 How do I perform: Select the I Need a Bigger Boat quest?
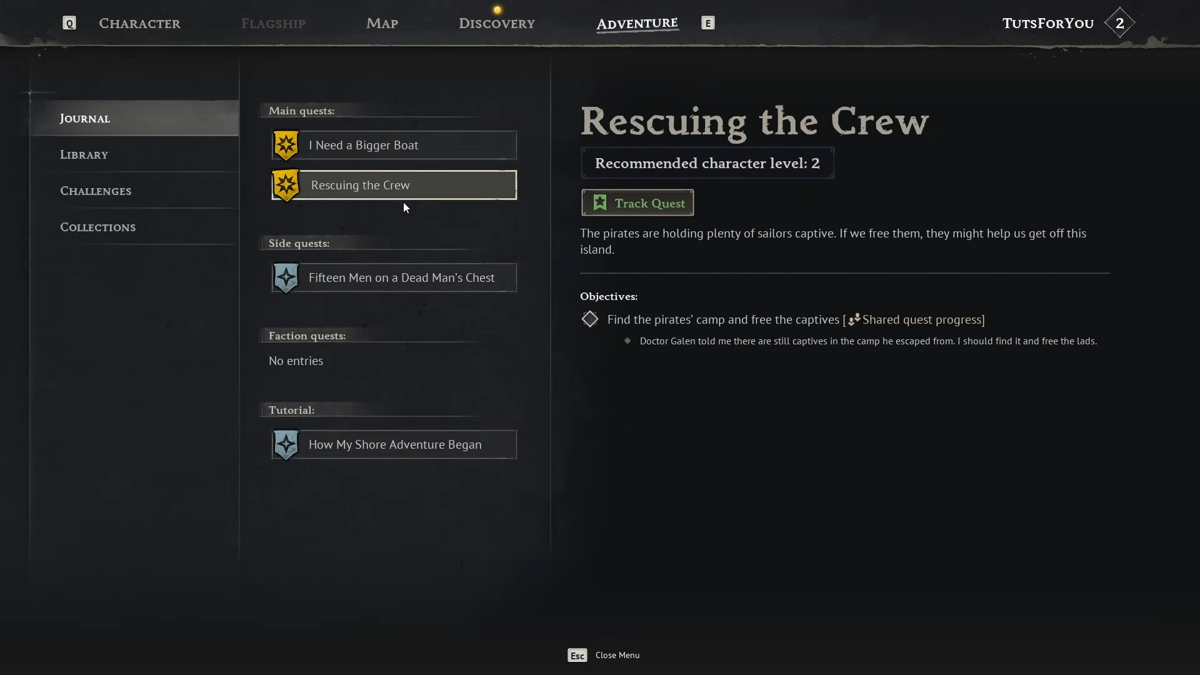(394, 145)
